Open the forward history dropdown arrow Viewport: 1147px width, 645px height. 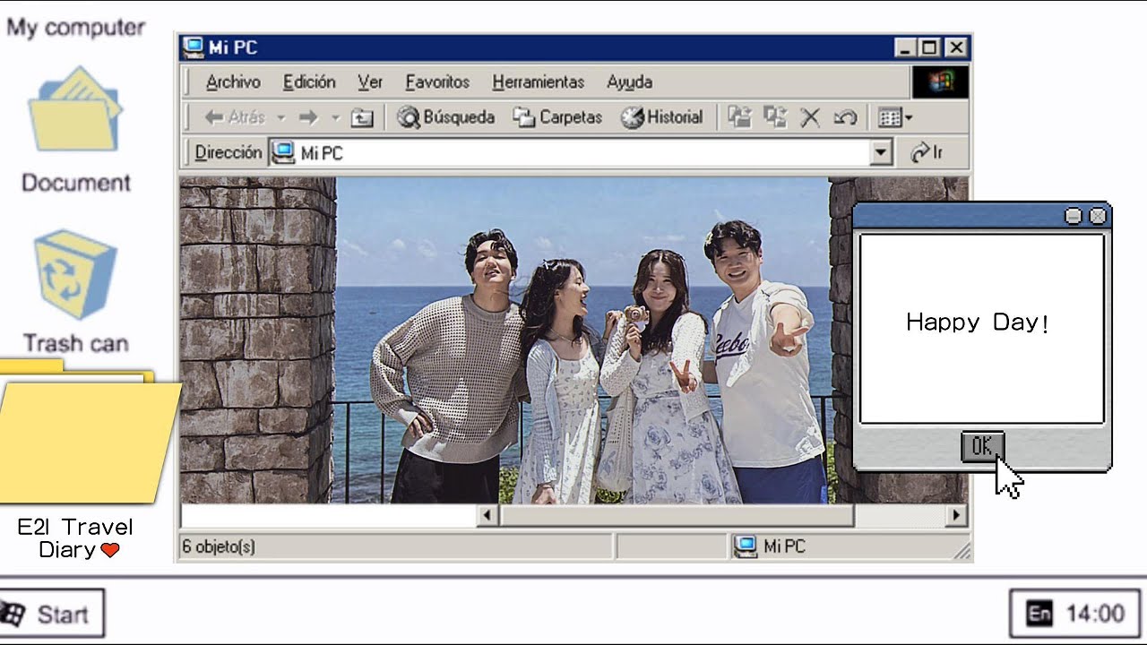pyautogui.click(x=335, y=117)
